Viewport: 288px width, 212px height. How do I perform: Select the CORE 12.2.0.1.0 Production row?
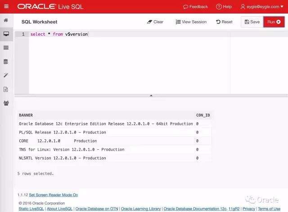tap(115, 141)
